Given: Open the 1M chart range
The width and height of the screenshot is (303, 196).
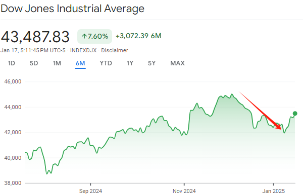Looking at the screenshot, I should coord(57,63).
